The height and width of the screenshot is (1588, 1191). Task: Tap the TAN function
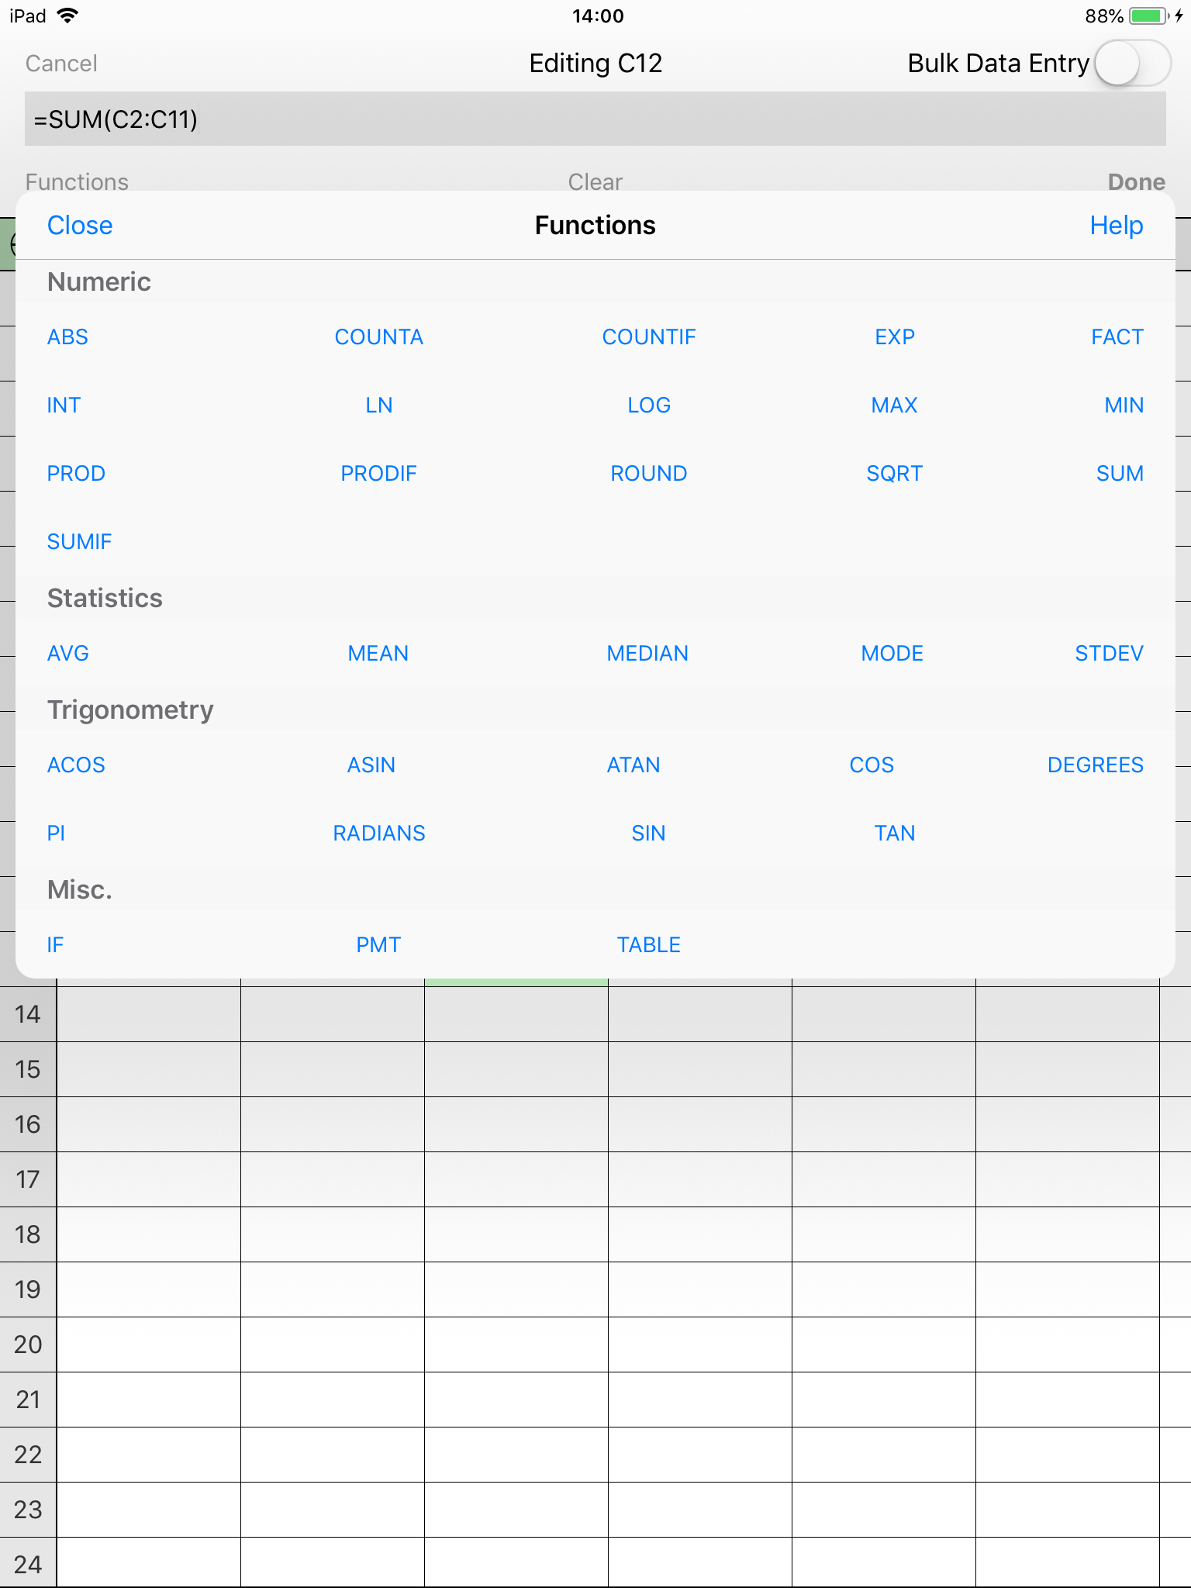895,834
